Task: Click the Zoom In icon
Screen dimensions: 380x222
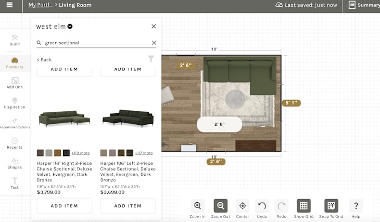Action: coord(197,206)
